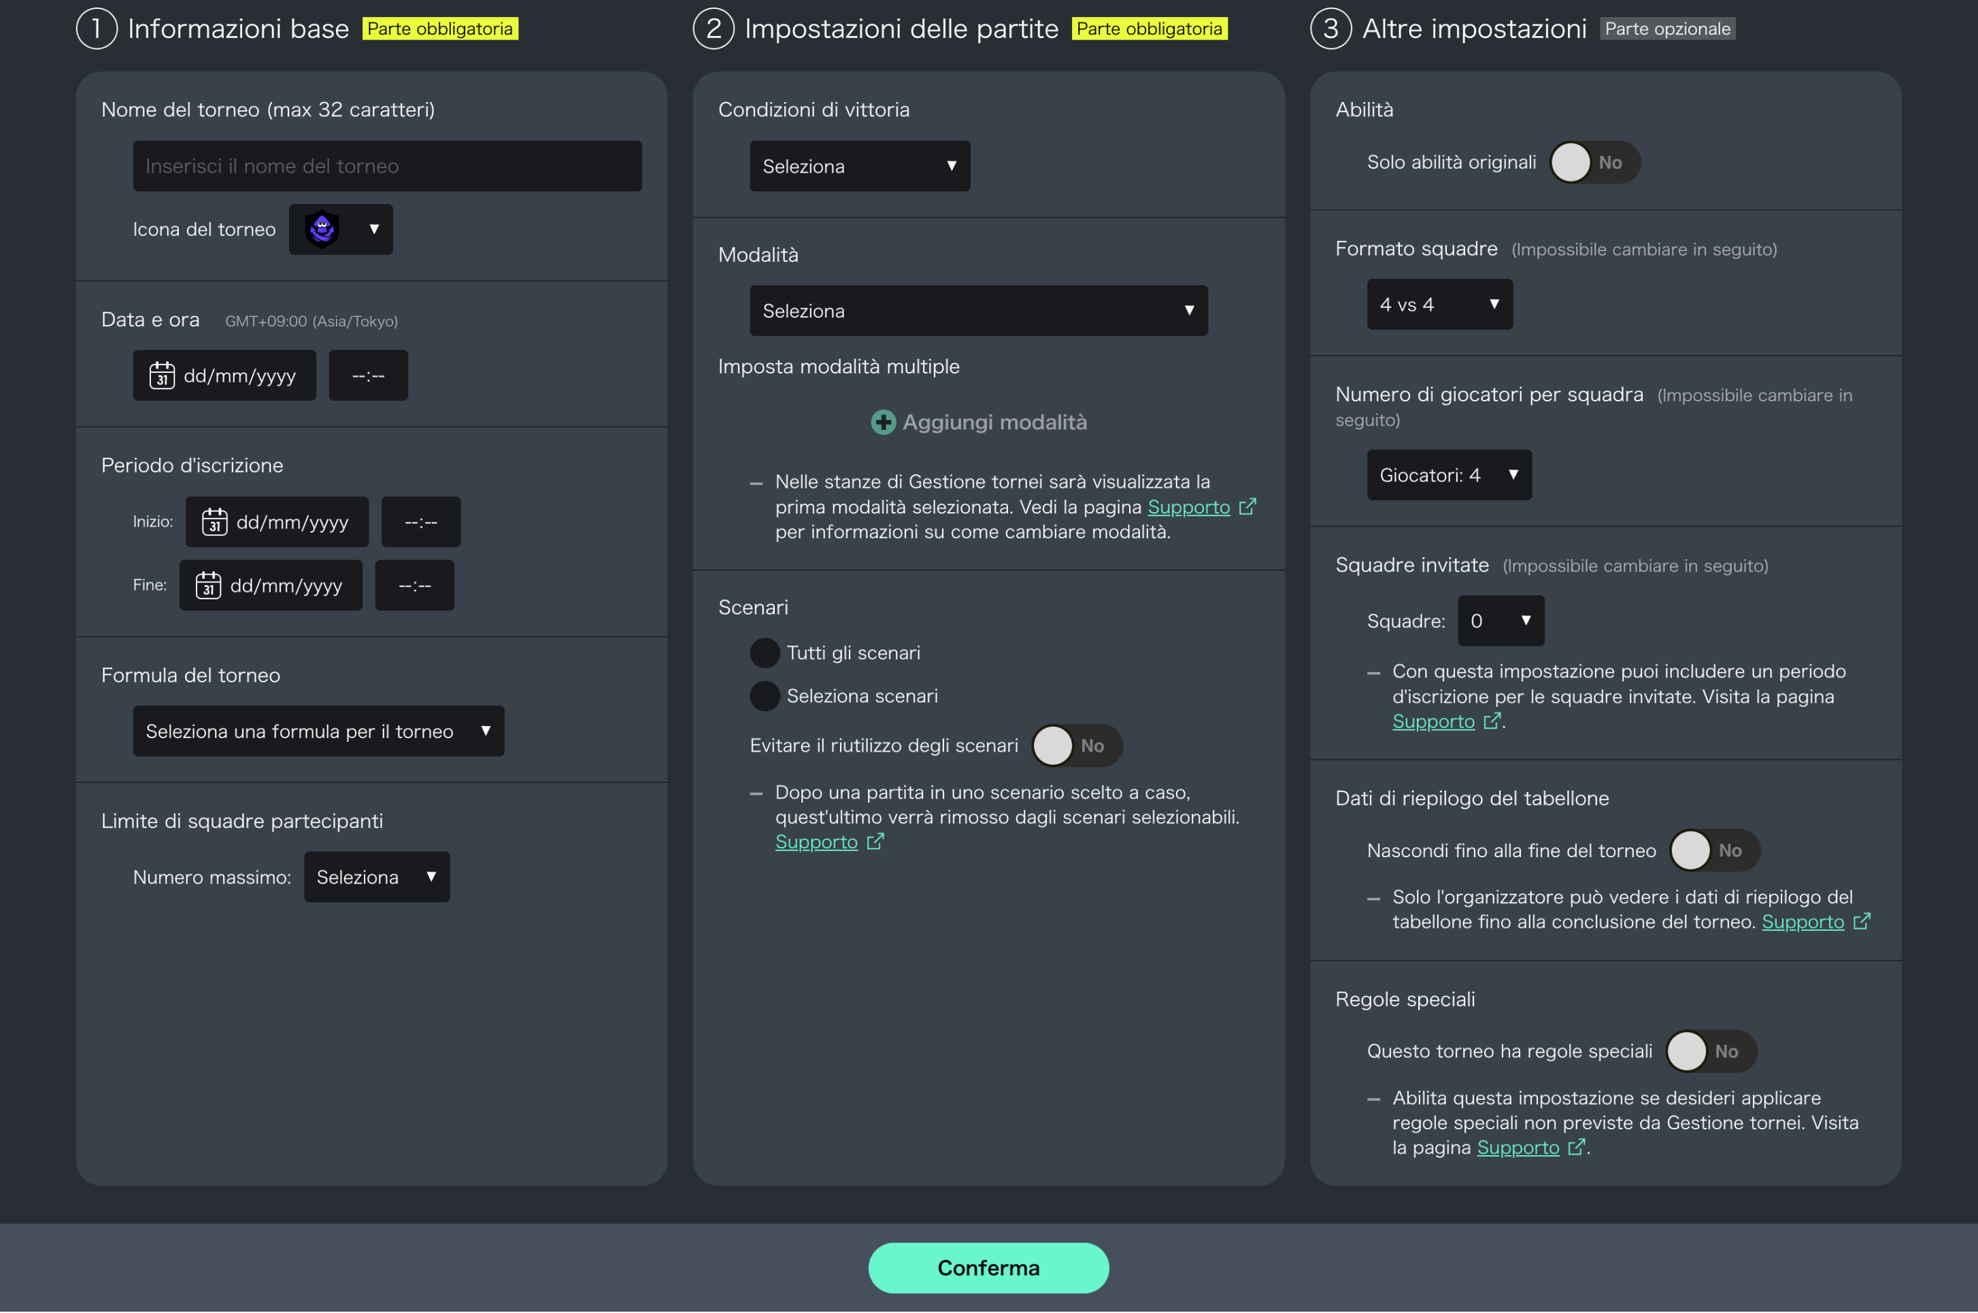The image size is (1978, 1313).
Task: Open Supporto link under scenari reuse note
Action: coord(816,842)
